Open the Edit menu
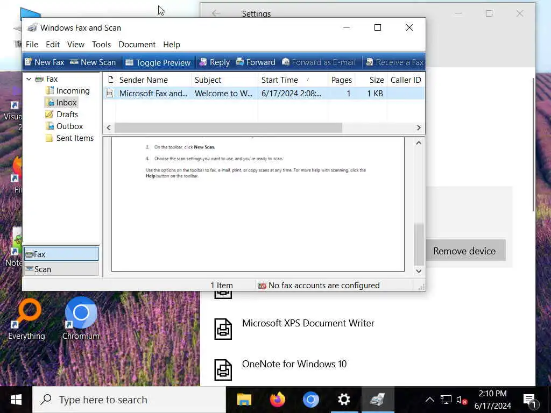 [x=53, y=45]
